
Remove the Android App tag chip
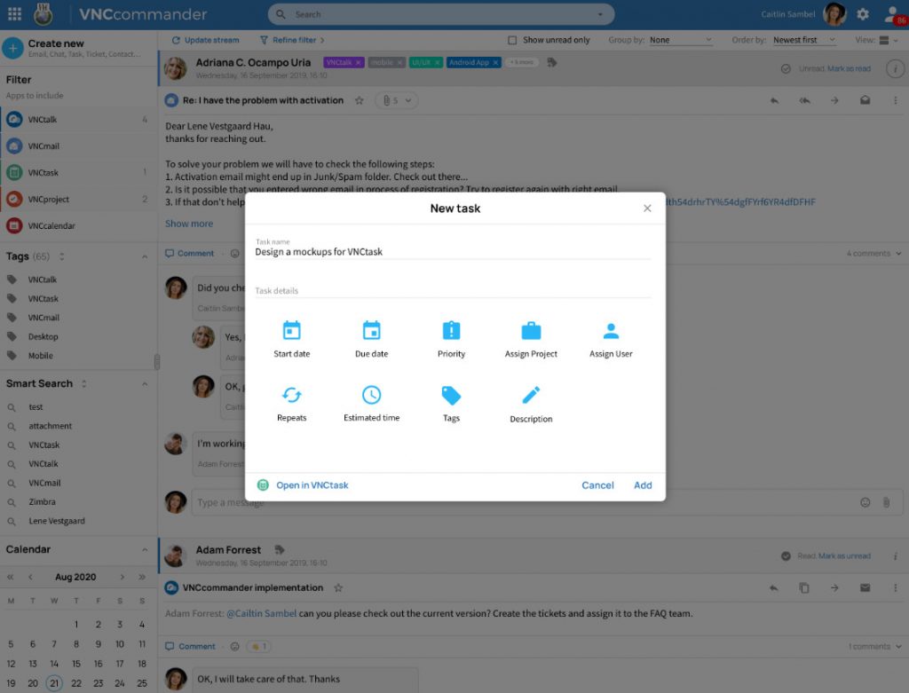coord(495,63)
